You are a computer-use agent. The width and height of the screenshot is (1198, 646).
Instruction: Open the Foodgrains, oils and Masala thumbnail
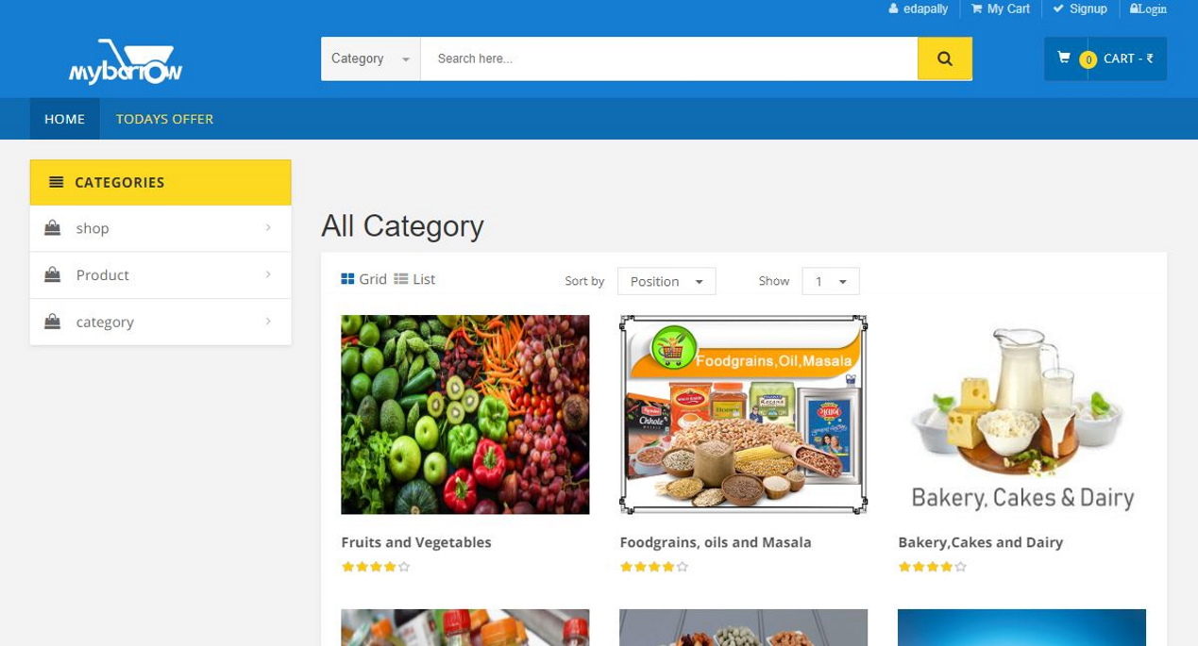coord(743,415)
